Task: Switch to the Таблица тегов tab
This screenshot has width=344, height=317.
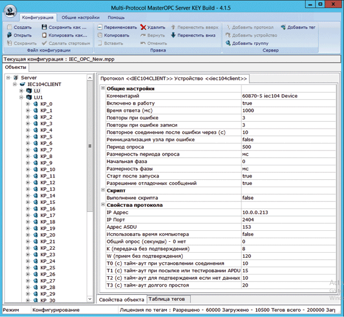Action: pos(168,299)
